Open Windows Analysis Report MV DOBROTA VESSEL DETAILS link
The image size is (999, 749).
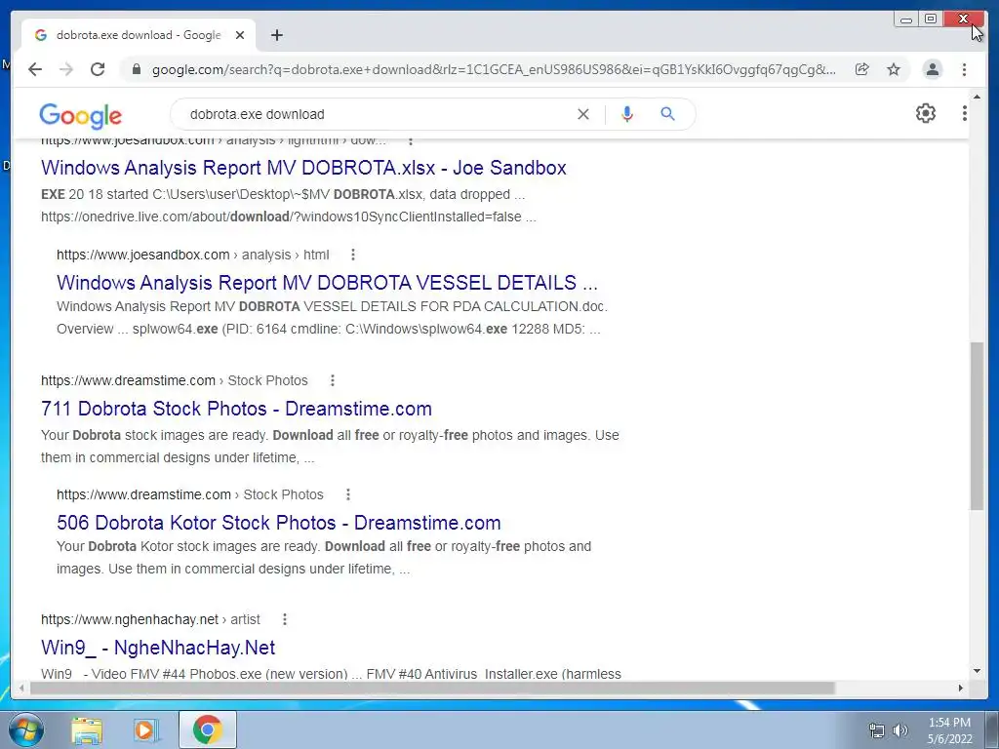coord(327,282)
